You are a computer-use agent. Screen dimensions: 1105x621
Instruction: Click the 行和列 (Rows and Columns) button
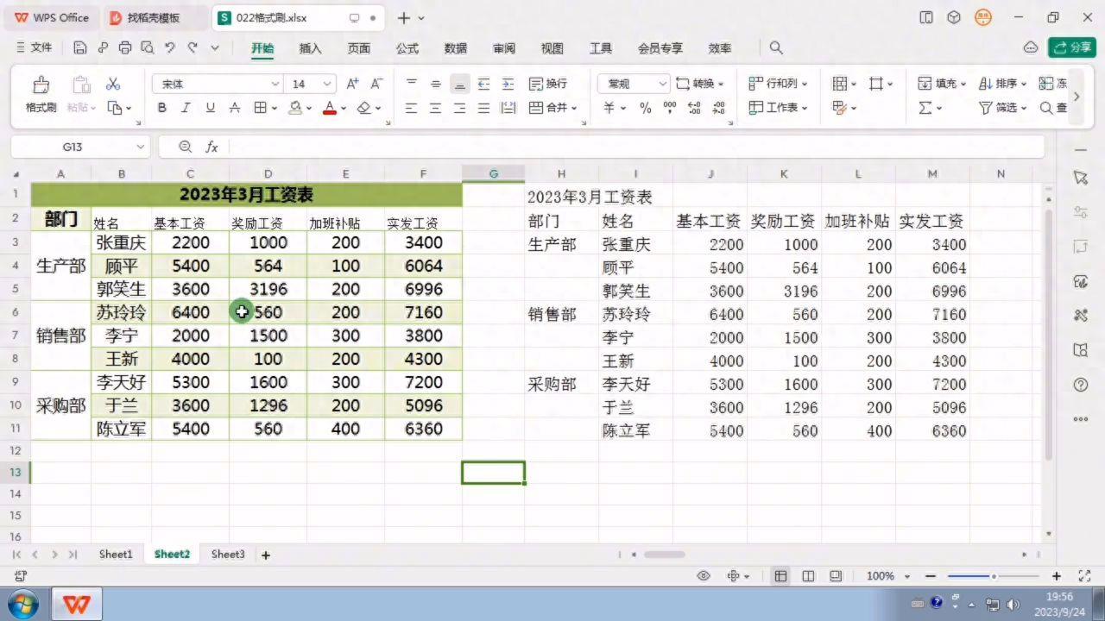coord(778,84)
